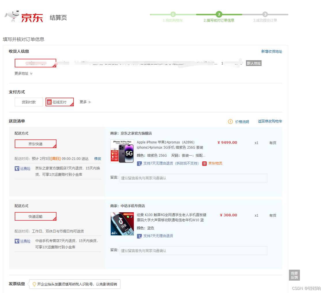
Task: Click Apple iPhone 苹果14promax product title
Action: click(170, 145)
